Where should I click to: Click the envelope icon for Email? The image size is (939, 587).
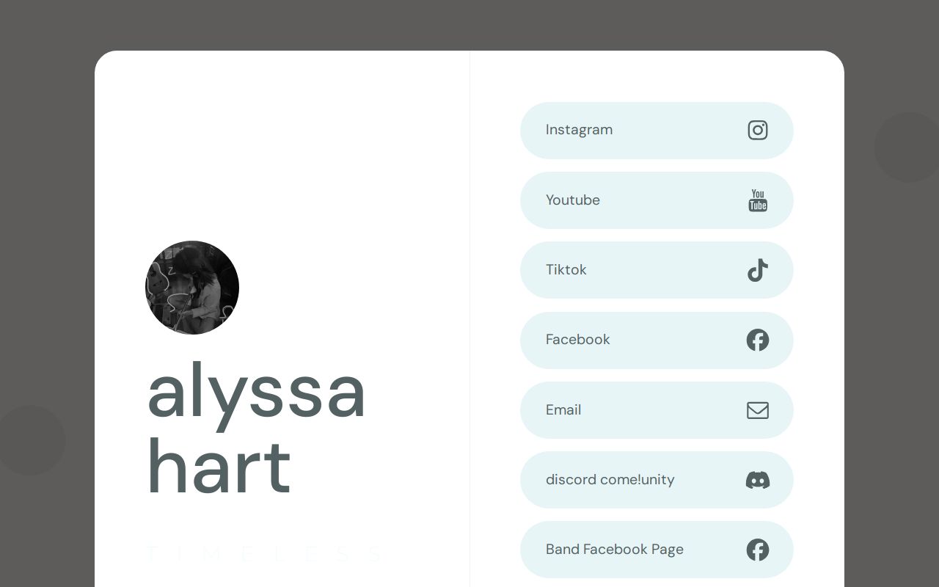click(758, 410)
